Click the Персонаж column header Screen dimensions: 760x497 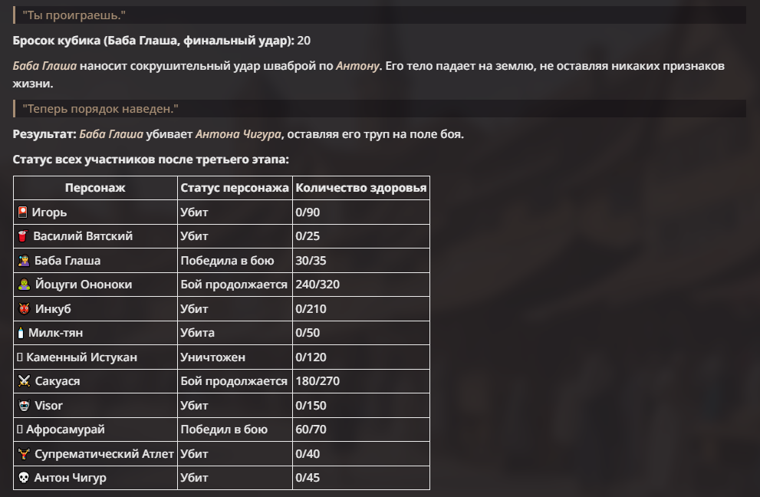click(95, 188)
